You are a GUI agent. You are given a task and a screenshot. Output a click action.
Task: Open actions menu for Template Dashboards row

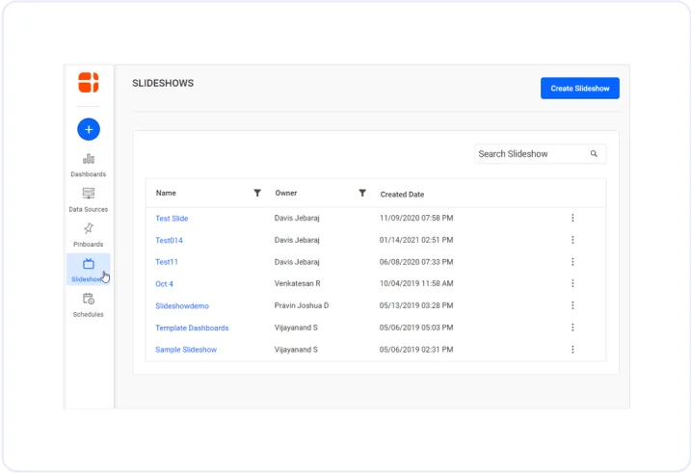(x=572, y=328)
